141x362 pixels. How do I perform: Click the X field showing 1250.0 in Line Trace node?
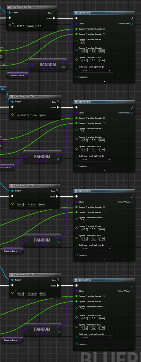point(21,26)
